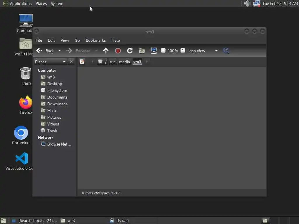The width and height of the screenshot is (299, 224).
Task: Switch to vm3 window in taskbar
Action: tap(84, 220)
